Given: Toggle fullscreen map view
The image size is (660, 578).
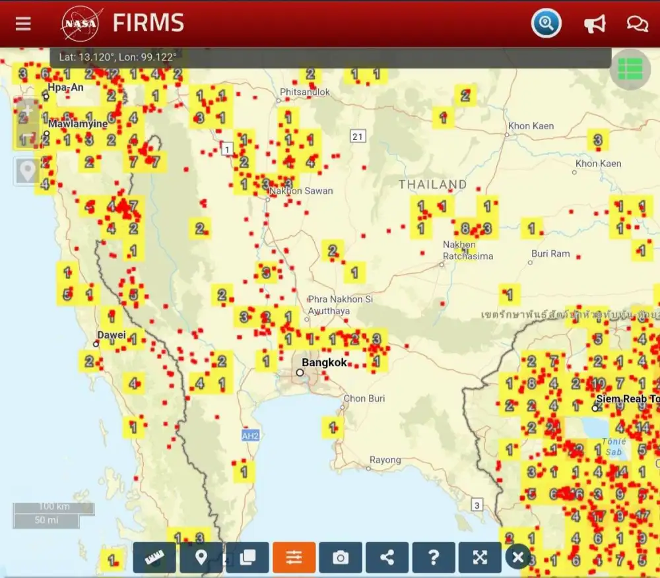Looking at the screenshot, I should click(x=480, y=558).
